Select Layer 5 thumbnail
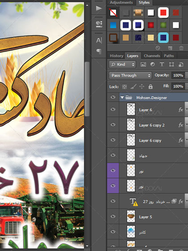The height and width of the screenshot is (251, 188). pyautogui.click(x=131, y=216)
